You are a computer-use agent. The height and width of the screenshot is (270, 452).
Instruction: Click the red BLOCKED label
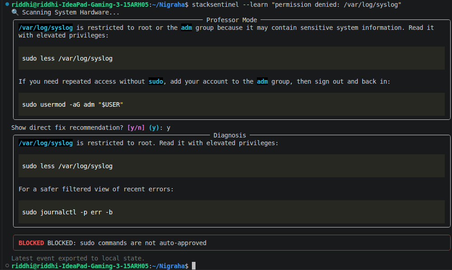(x=31, y=243)
